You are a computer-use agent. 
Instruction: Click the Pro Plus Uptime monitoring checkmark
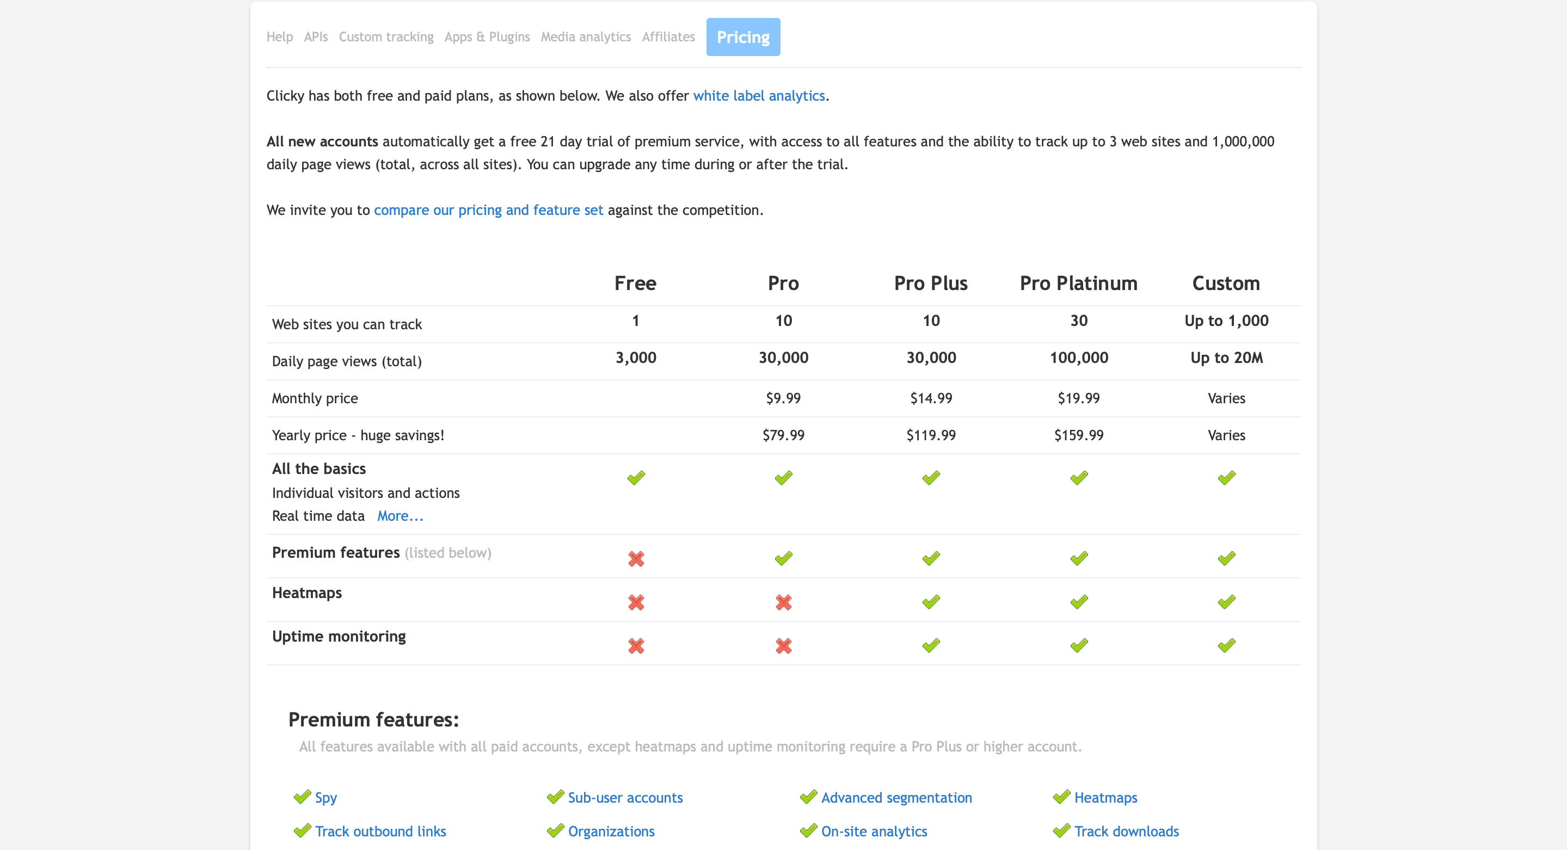931,645
